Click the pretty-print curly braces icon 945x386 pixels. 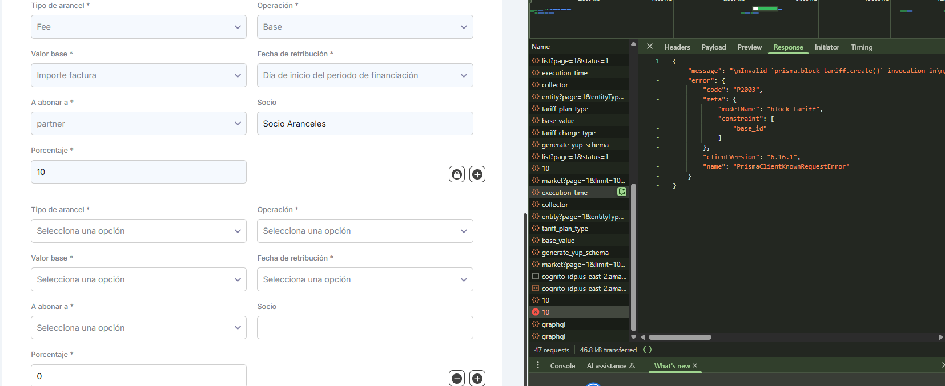pos(647,350)
